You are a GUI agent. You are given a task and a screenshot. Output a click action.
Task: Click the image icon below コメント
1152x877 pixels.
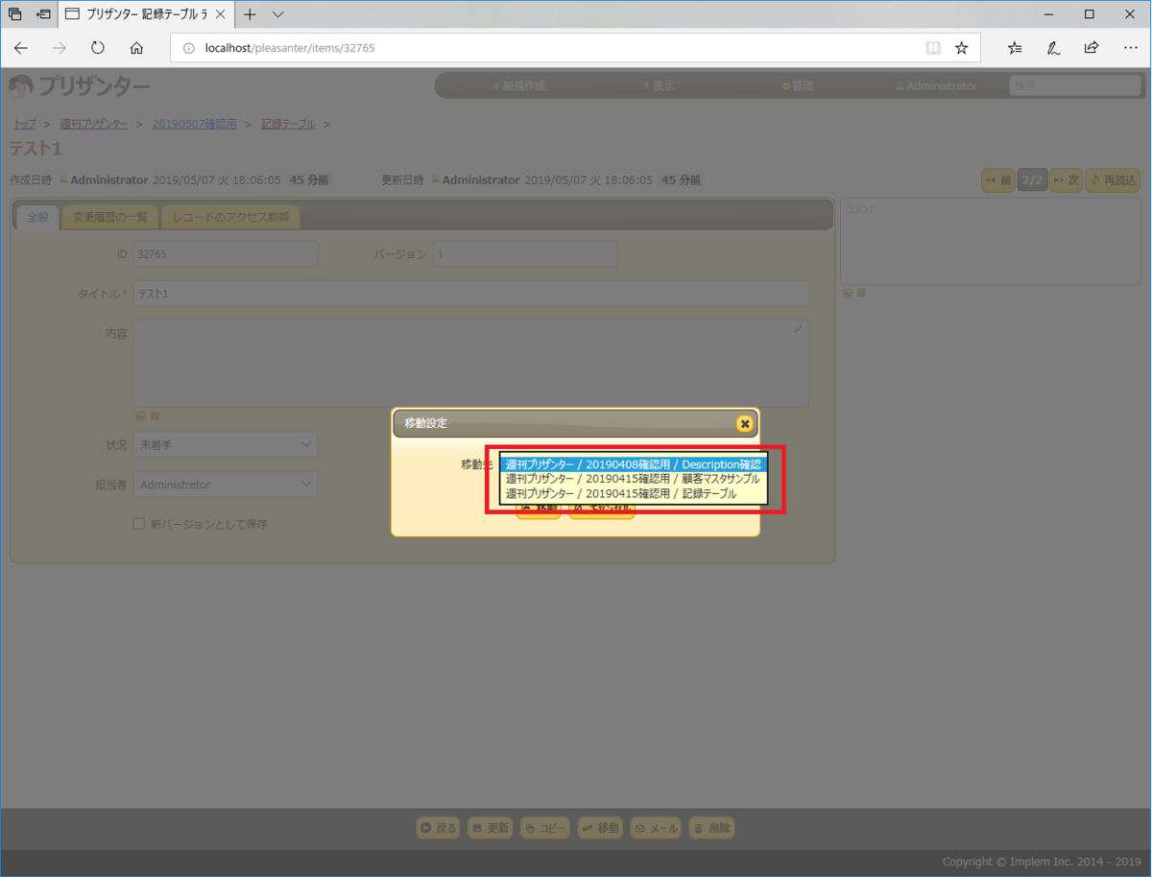click(847, 293)
